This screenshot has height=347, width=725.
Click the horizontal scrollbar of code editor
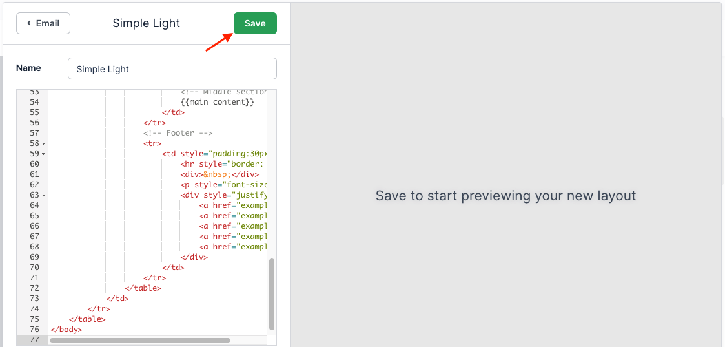pos(140,341)
